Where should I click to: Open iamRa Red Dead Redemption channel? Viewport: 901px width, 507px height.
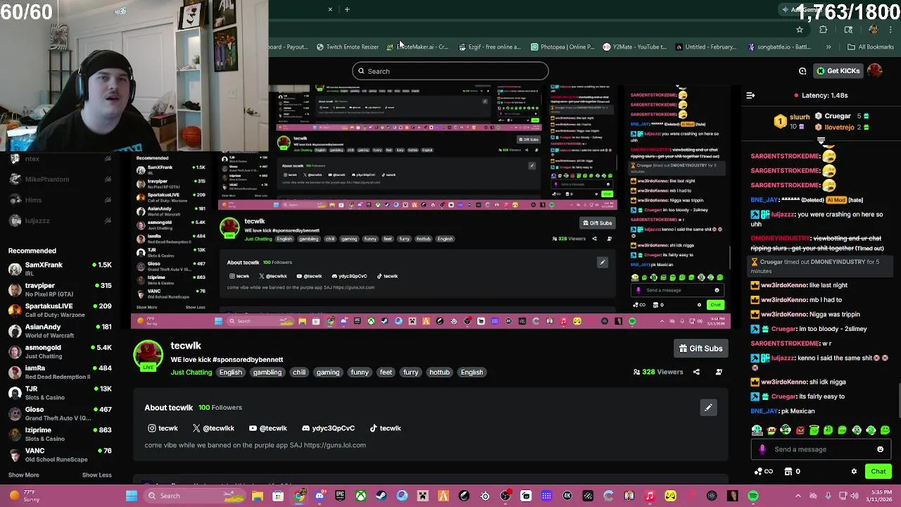click(x=60, y=372)
